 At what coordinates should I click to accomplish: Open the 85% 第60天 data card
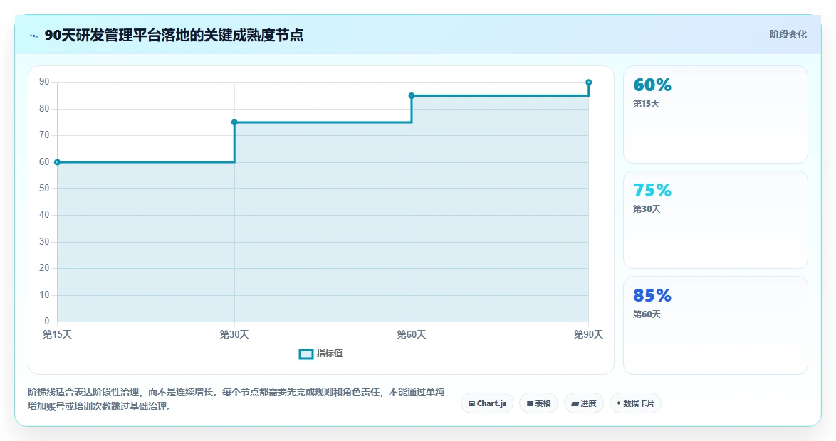click(x=716, y=326)
